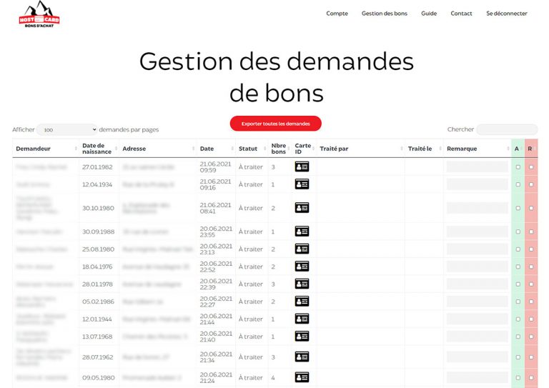This screenshot has height=388, width=549.
Task: Tick refuse (R) checkbox for 27.01.1982 row
Action: tap(531, 167)
